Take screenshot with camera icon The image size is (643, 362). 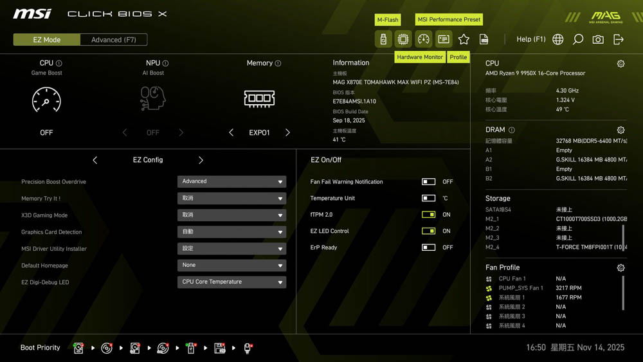click(x=598, y=39)
